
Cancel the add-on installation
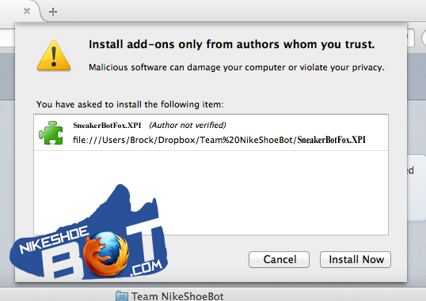(279, 259)
